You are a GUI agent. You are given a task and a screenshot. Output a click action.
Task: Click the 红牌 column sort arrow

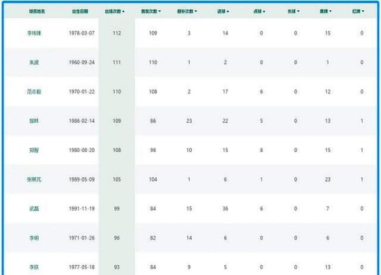tap(363, 11)
